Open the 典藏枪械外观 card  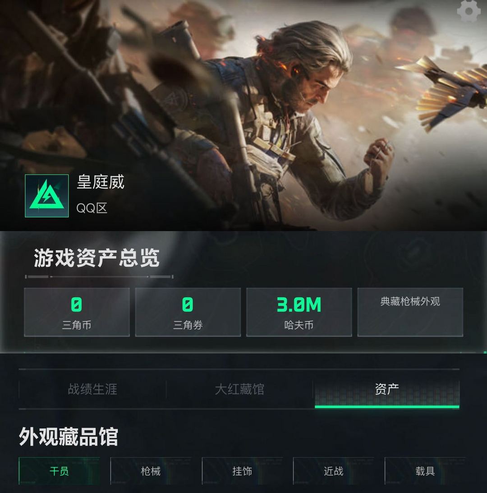coord(410,312)
